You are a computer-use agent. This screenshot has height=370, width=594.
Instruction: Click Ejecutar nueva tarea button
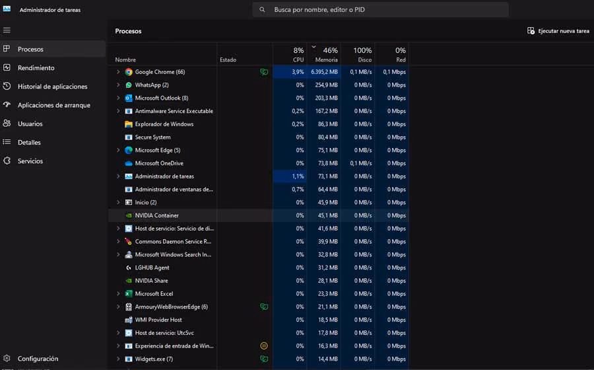coord(558,31)
